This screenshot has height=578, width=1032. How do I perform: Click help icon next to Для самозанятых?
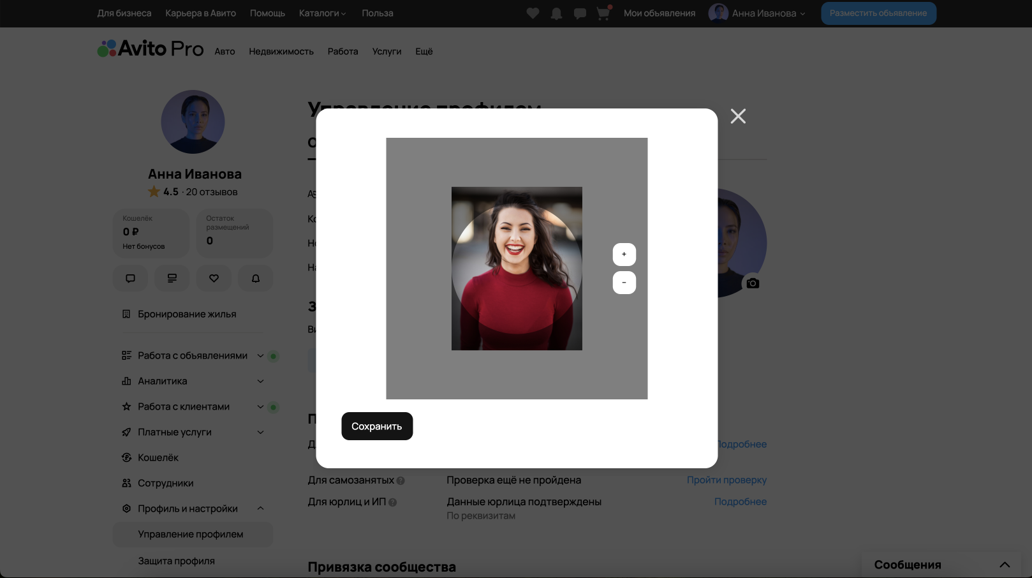[401, 480]
